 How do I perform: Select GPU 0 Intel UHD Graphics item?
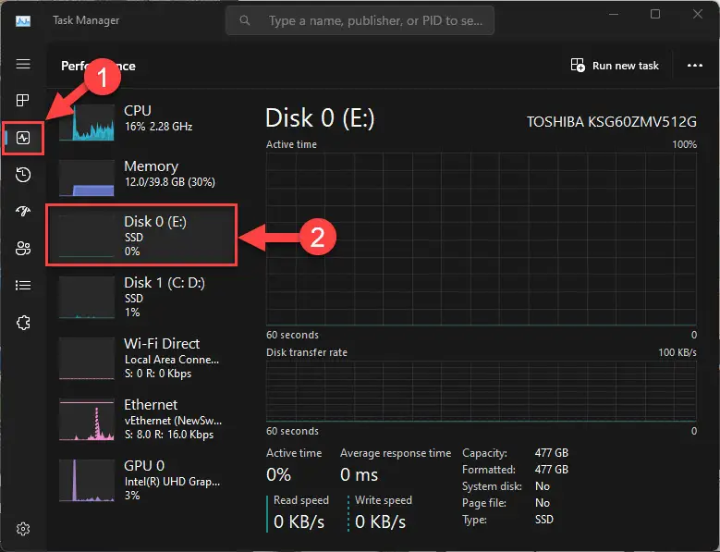click(141, 481)
